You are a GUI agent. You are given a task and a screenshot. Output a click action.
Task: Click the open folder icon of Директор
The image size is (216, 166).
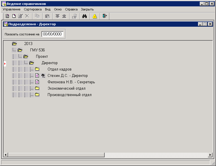32,63
